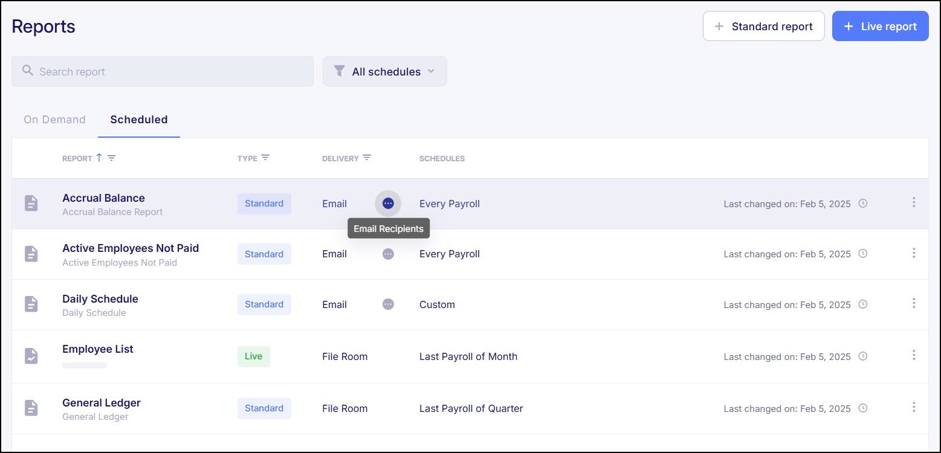Click the Live badge on the Employee List row
The width and height of the screenshot is (941, 453).
click(253, 356)
